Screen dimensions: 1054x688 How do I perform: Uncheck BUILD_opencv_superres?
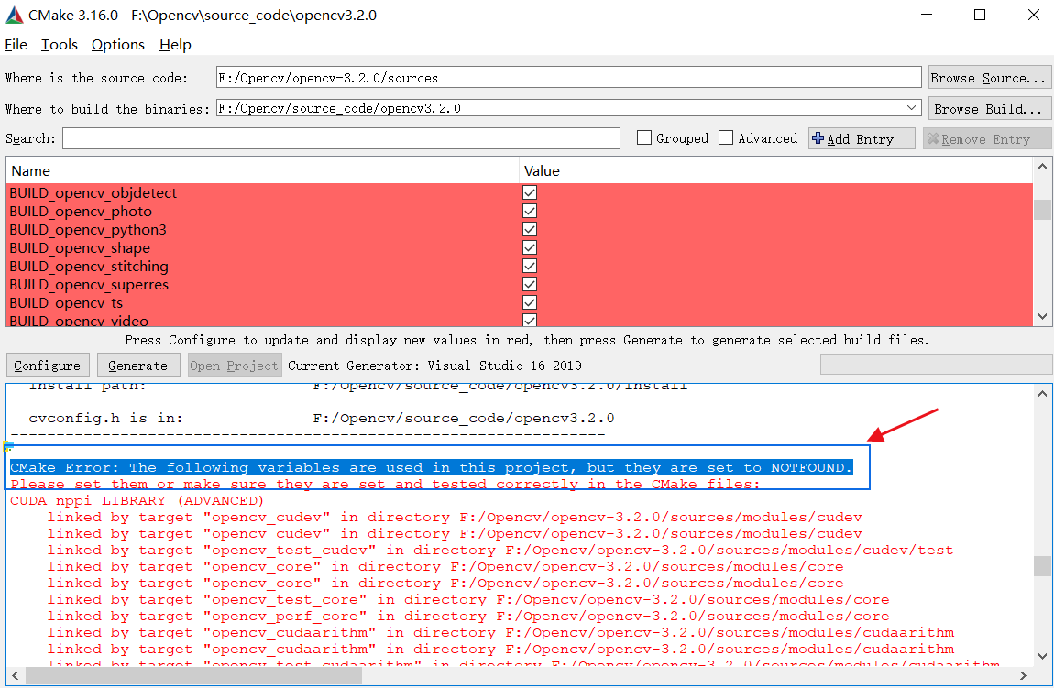coord(529,284)
